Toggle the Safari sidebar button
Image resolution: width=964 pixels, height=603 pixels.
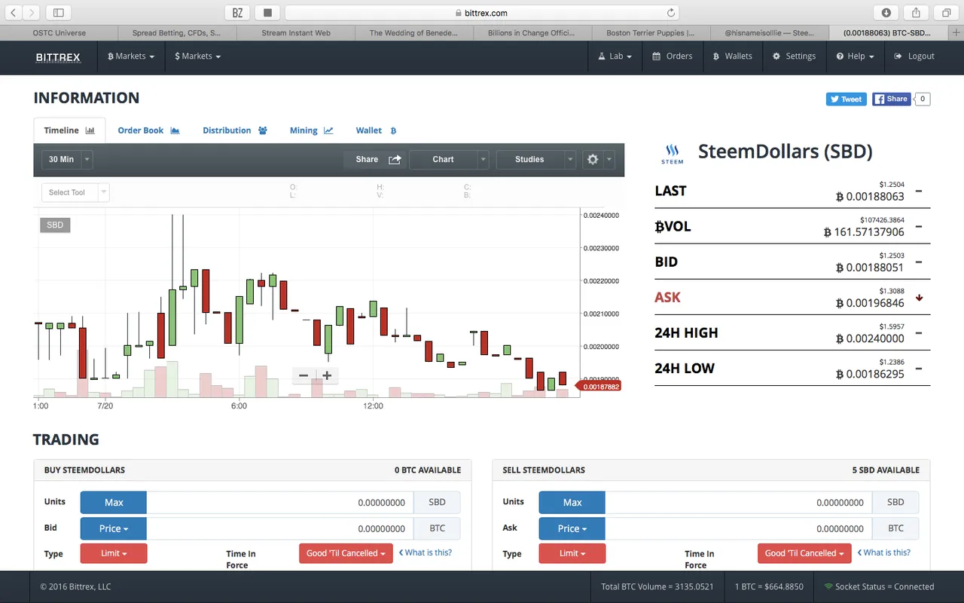click(58, 13)
